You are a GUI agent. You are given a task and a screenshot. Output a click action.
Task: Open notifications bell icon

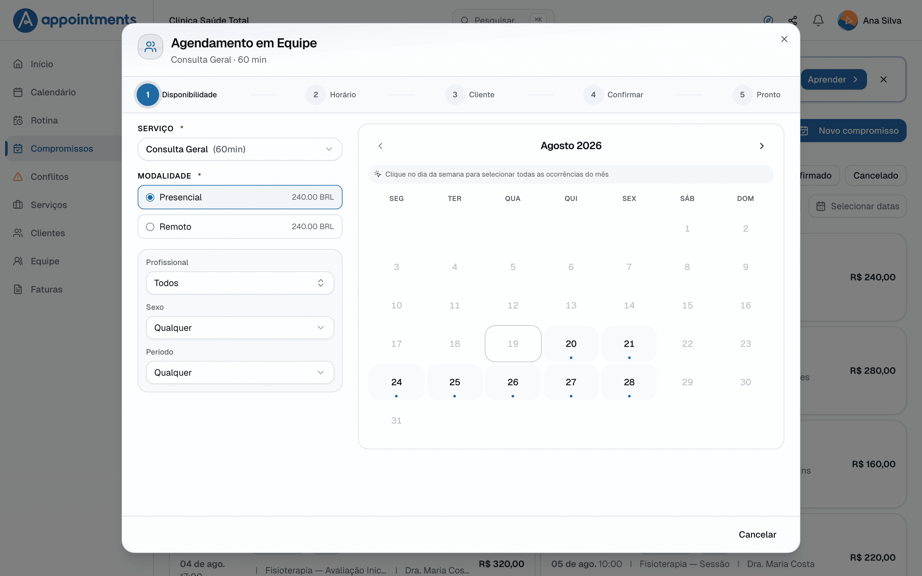[x=818, y=20]
